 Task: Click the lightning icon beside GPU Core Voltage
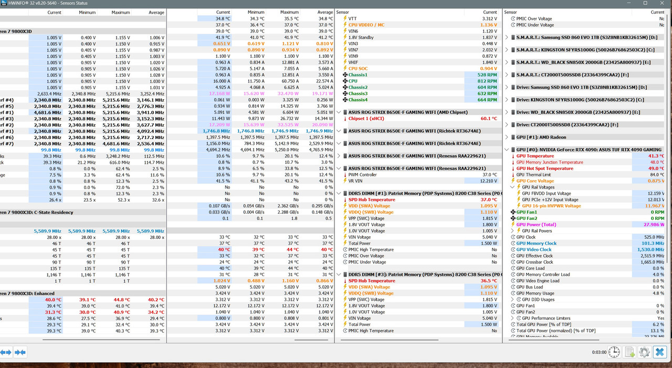(x=513, y=181)
